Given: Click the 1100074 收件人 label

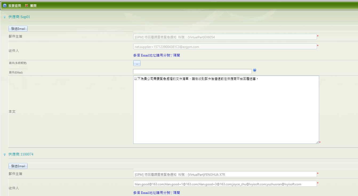Looking at the screenshot, I should (x=14, y=188).
